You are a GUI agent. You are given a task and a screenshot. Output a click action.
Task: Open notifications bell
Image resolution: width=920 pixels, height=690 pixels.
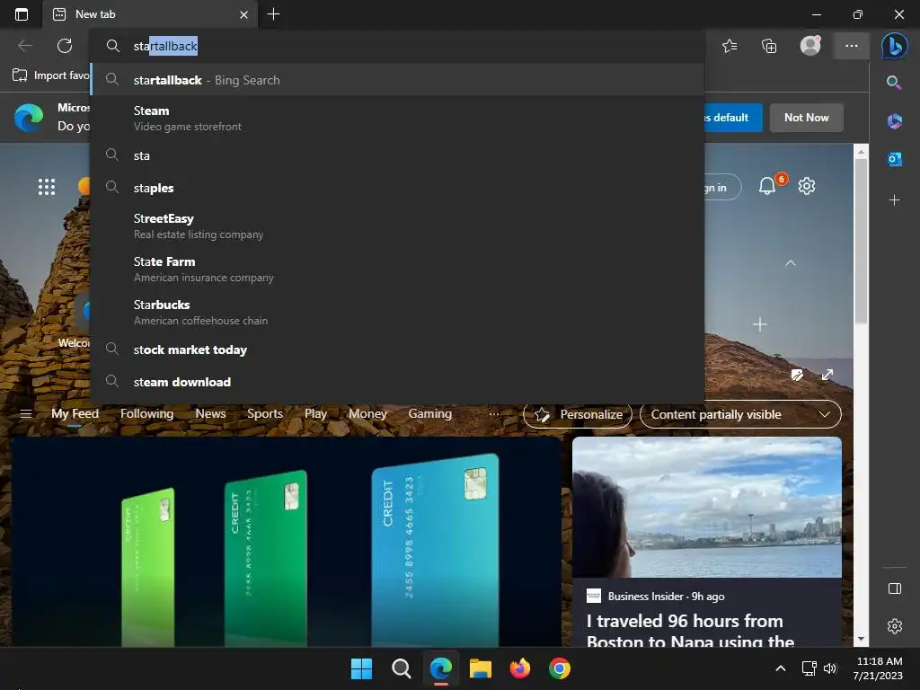point(767,186)
